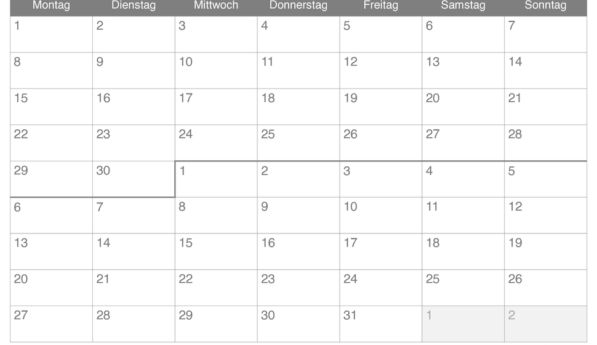Viewport: 597px width, 345px height.
Task: Choose Thursday the 16th day cell
Action: (298, 251)
